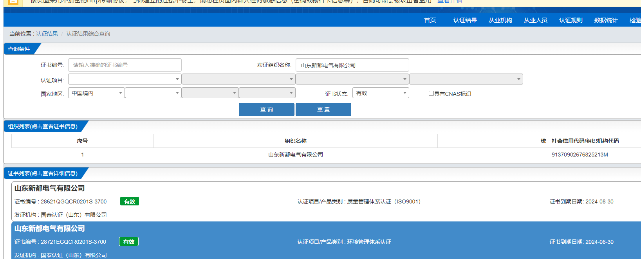Open the 中国境内 country dropdown
The image size is (641, 259).
pos(96,93)
